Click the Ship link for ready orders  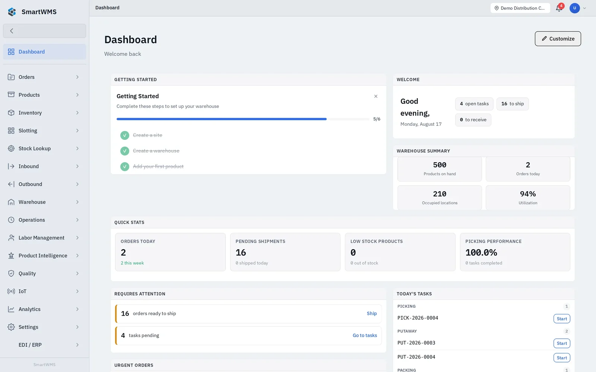(x=372, y=314)
